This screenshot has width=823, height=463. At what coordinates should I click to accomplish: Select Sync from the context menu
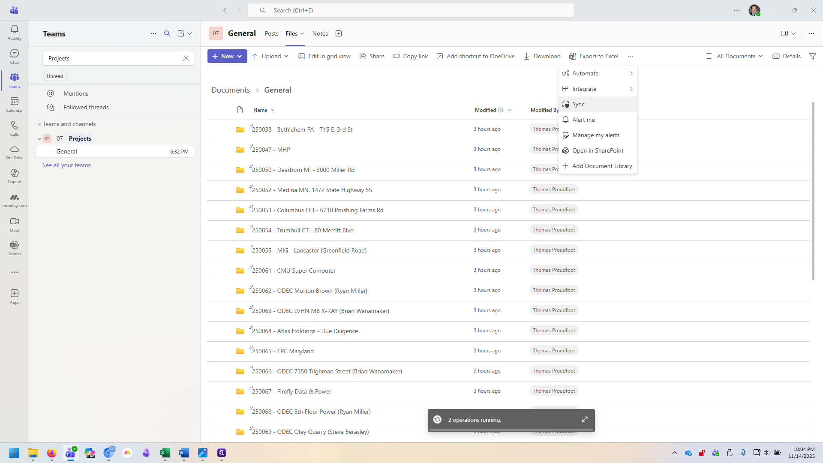click(x=579, y=104)
